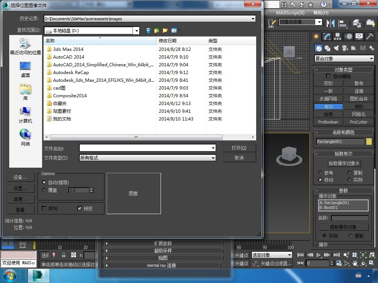Expand the 超级采样 rollout
The height and width of the screenshot is (283, 378).
coord(163,251)
